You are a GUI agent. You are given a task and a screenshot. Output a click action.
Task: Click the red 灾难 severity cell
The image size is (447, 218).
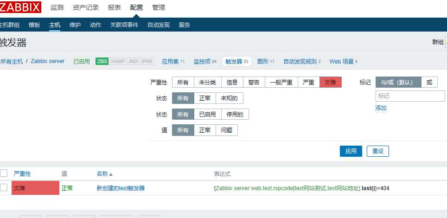[x=35, y=188]
